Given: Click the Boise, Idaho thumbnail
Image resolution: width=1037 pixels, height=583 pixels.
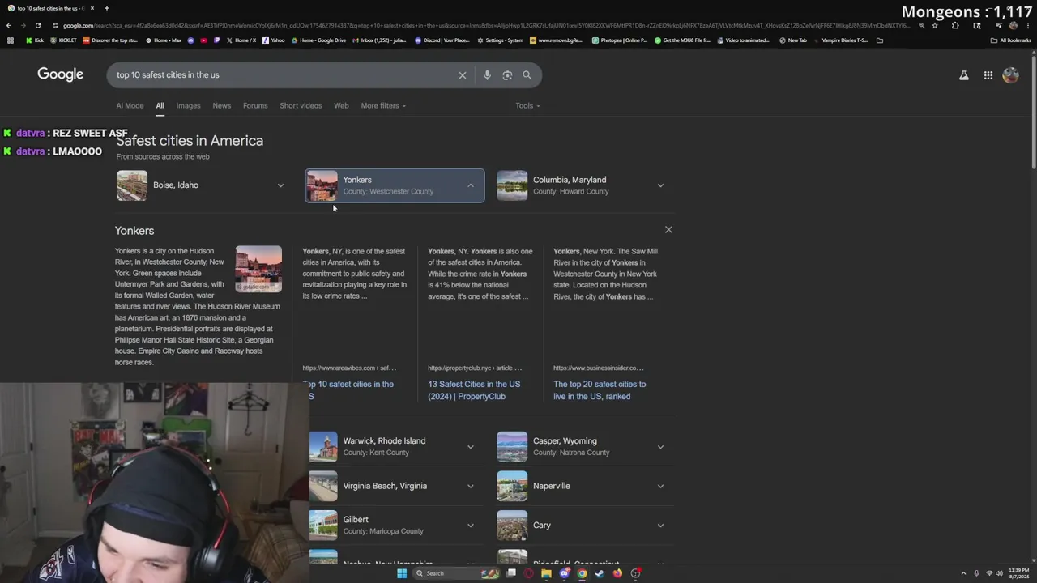Looking at the screenshot, I should (x=132, y=185).
